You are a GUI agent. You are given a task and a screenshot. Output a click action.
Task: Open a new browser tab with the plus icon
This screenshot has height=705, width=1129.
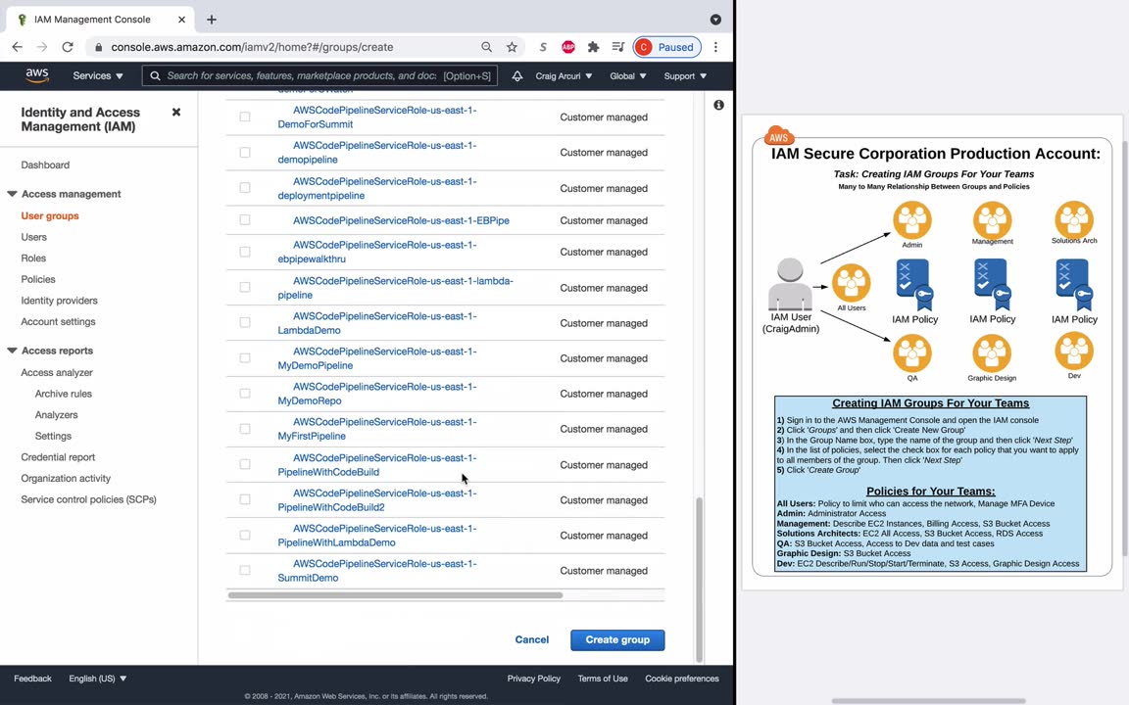[211, 20]
